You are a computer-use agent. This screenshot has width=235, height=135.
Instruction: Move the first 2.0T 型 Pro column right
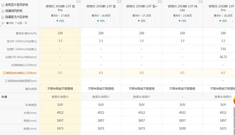click(69, 21)
